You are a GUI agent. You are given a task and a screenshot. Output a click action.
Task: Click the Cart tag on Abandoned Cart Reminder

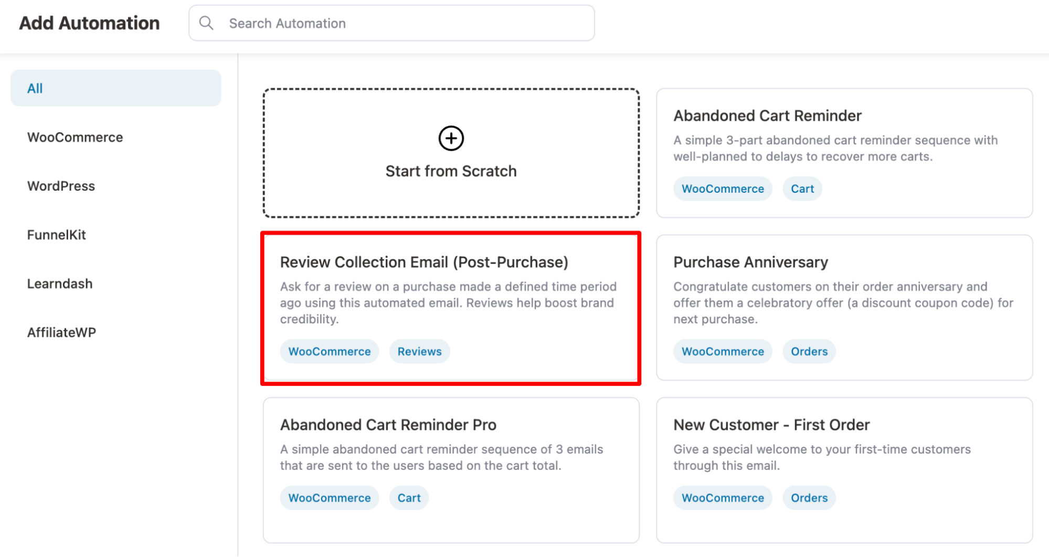[802, 188]
